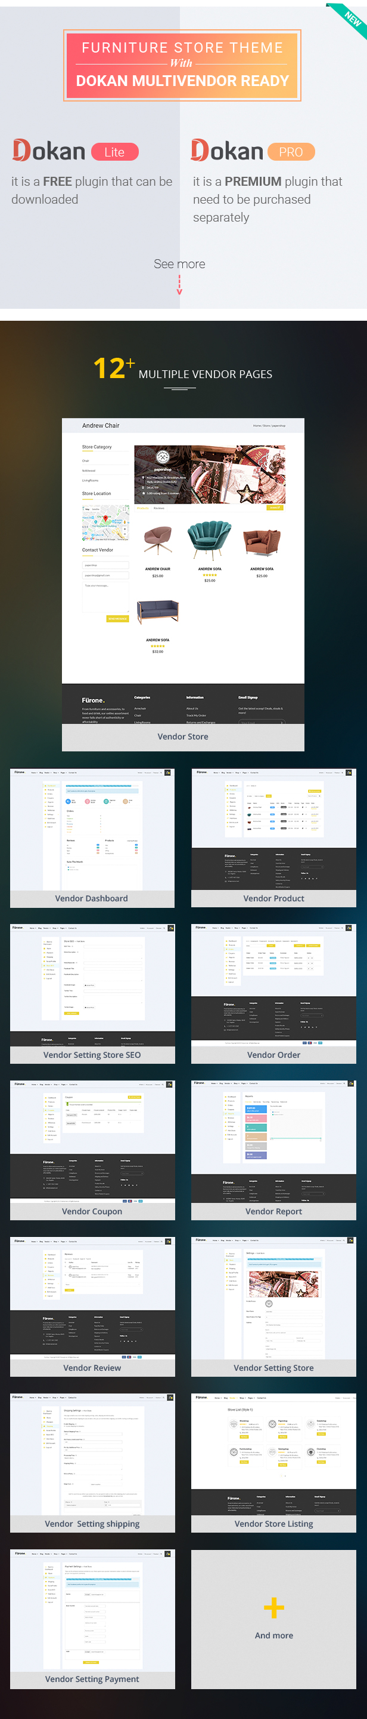Click the teal Andrew Sofa product image
This screenshot has height=1719, width=367.
(x=210, y=541)
